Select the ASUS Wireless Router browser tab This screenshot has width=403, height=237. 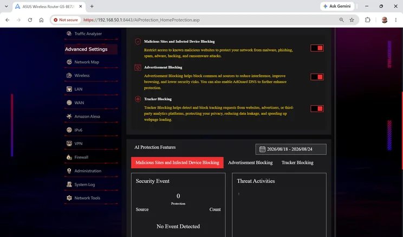point(49,7)
